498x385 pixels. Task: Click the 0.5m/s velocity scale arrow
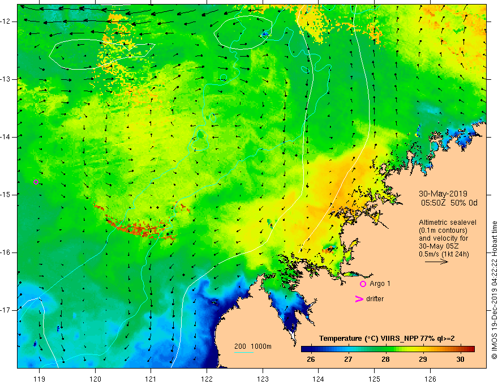[437, 262]
